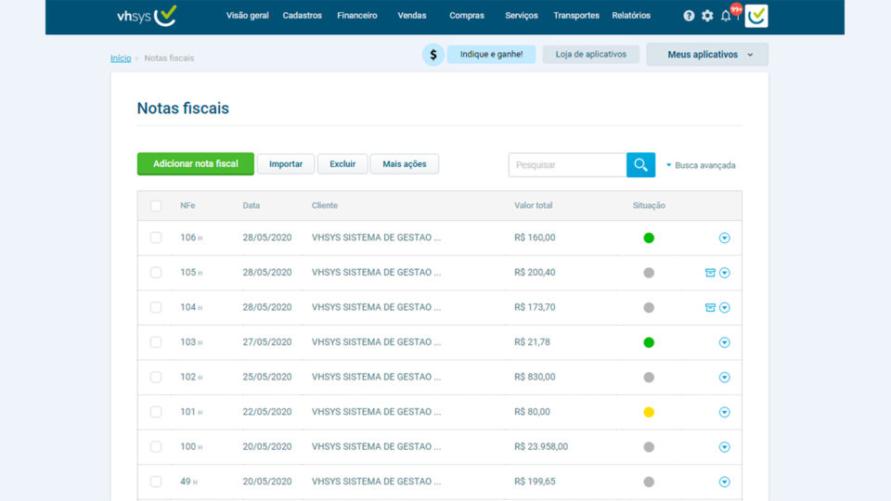The height and width of the screenshot is (501, 891).
Task: Click the grey status dot for NFe 49
Action: click(x=649, y=482)
